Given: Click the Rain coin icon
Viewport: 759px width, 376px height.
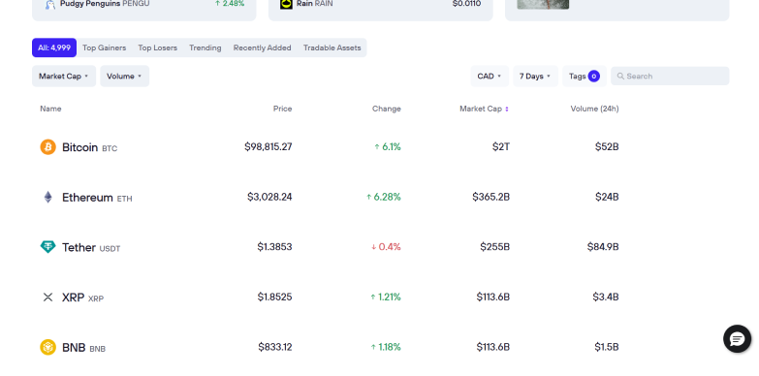Looking at the screenshot, I should pos(287,4).
